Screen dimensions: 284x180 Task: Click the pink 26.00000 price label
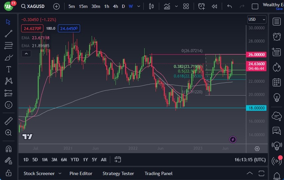(x=257, y=54)
